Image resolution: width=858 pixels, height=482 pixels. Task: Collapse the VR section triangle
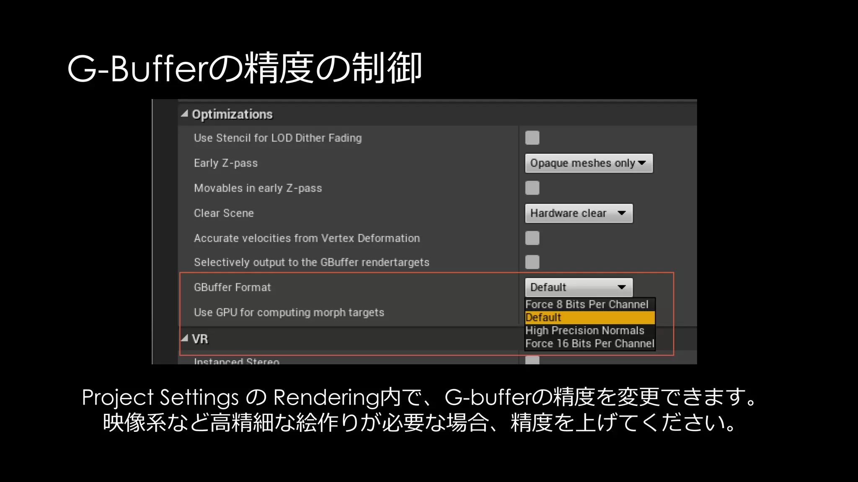click(x=184, y=338)
